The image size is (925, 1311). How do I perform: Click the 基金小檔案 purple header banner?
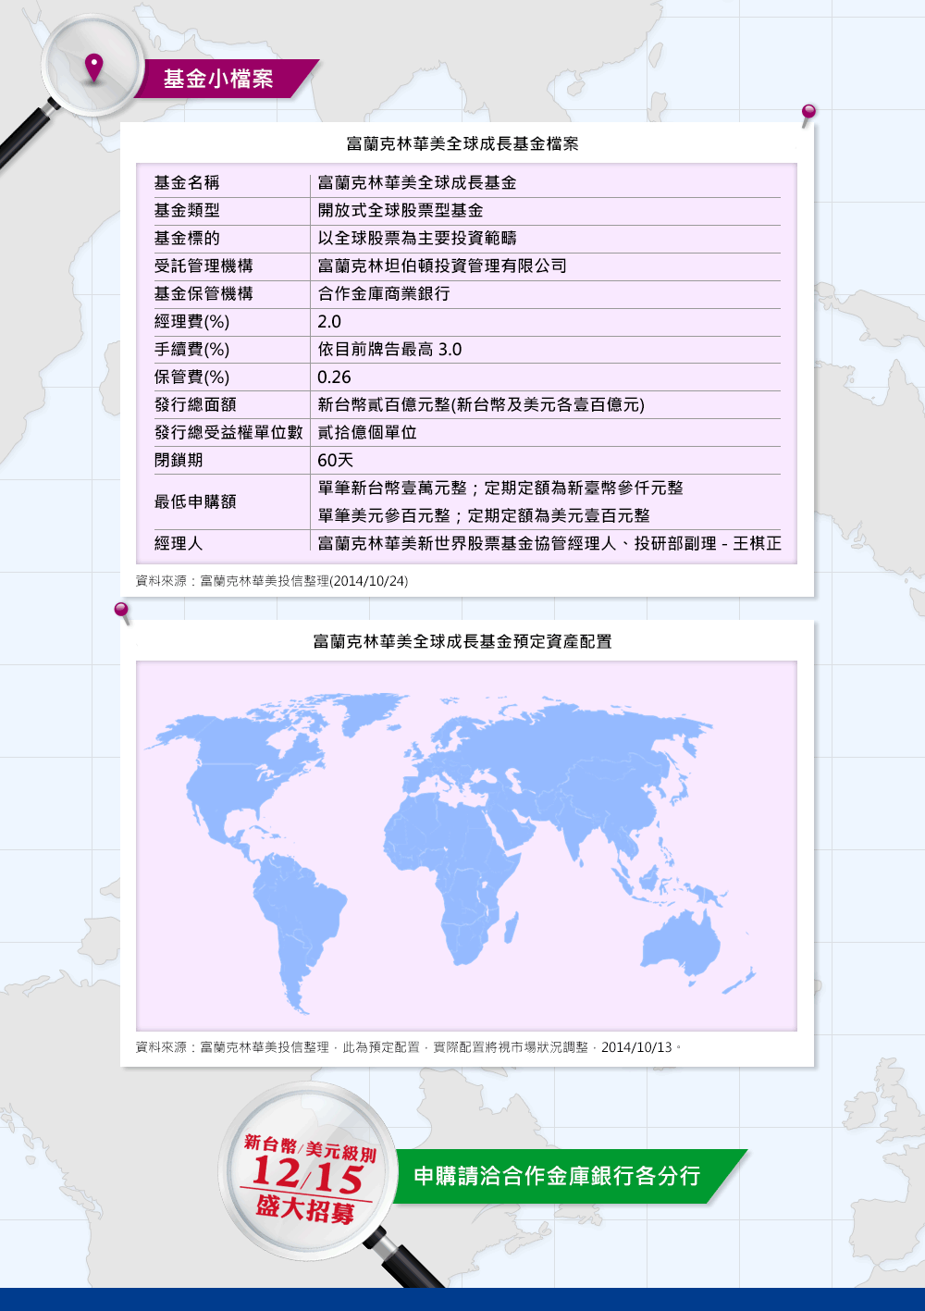(218, 79)
